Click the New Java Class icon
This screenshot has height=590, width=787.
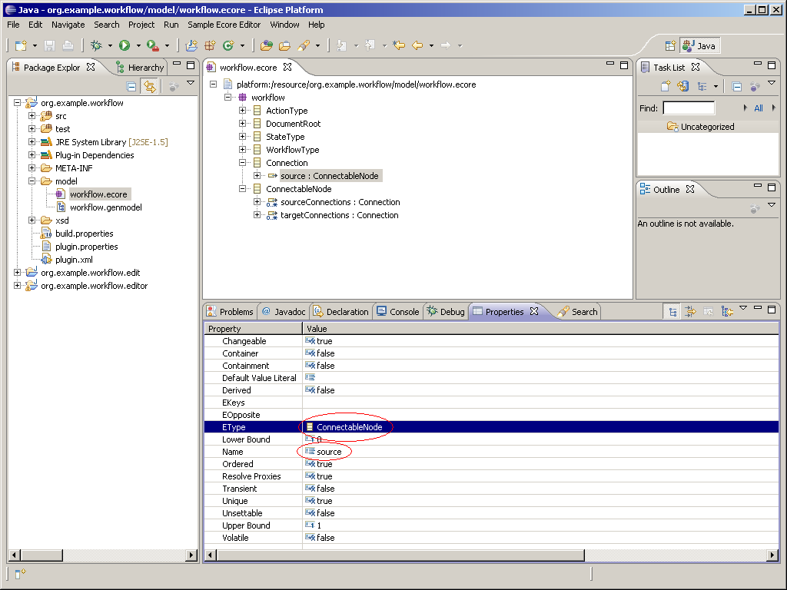[x=227, y=46]
